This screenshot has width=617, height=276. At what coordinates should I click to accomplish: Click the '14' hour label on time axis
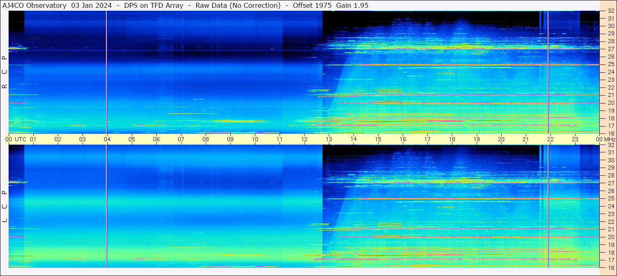point(353,139)
